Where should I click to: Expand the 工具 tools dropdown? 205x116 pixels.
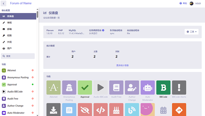coord(191,32)
